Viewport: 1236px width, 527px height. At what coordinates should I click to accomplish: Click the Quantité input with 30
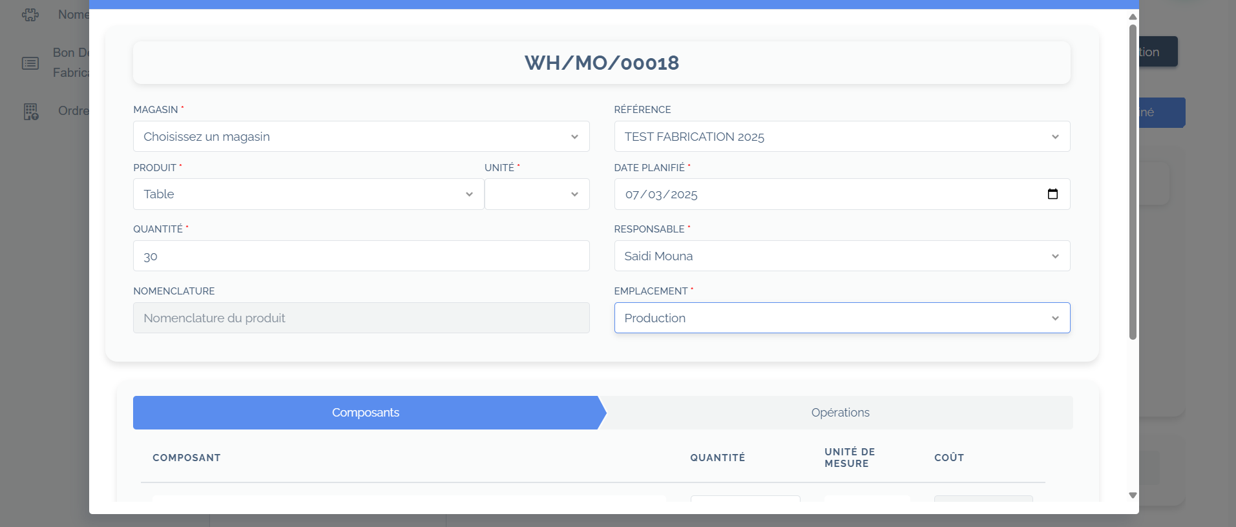(361, 256)
